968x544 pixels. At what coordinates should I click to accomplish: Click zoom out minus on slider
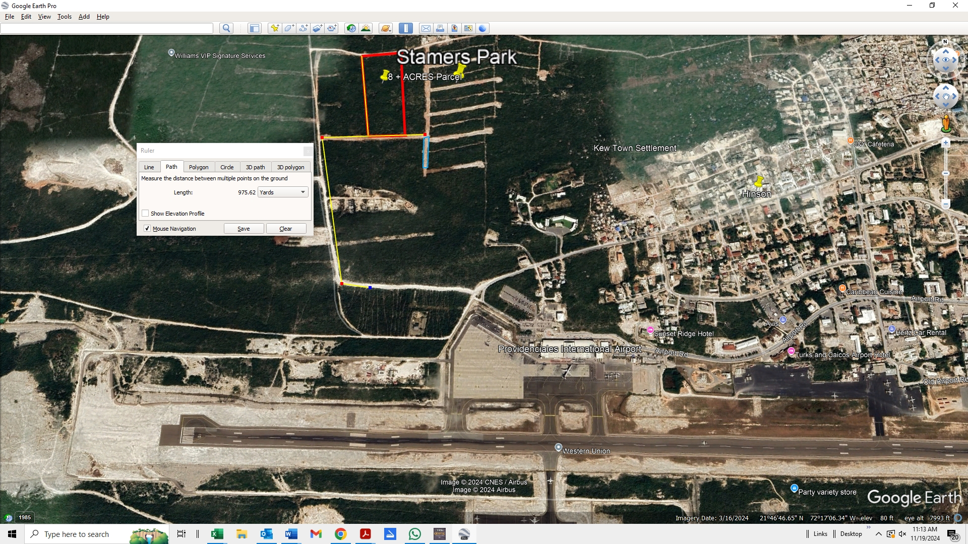pyautogui.click(x=946, y=204)
